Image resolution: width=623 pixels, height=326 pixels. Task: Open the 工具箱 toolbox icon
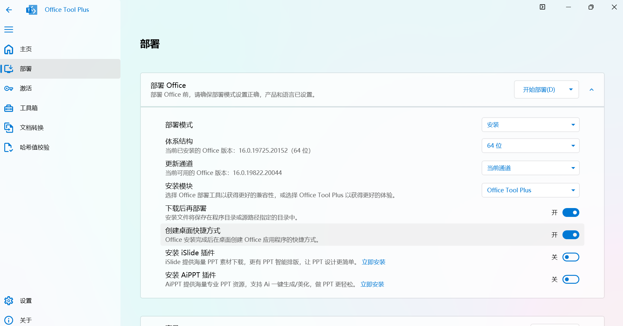(x=9, y=108)
